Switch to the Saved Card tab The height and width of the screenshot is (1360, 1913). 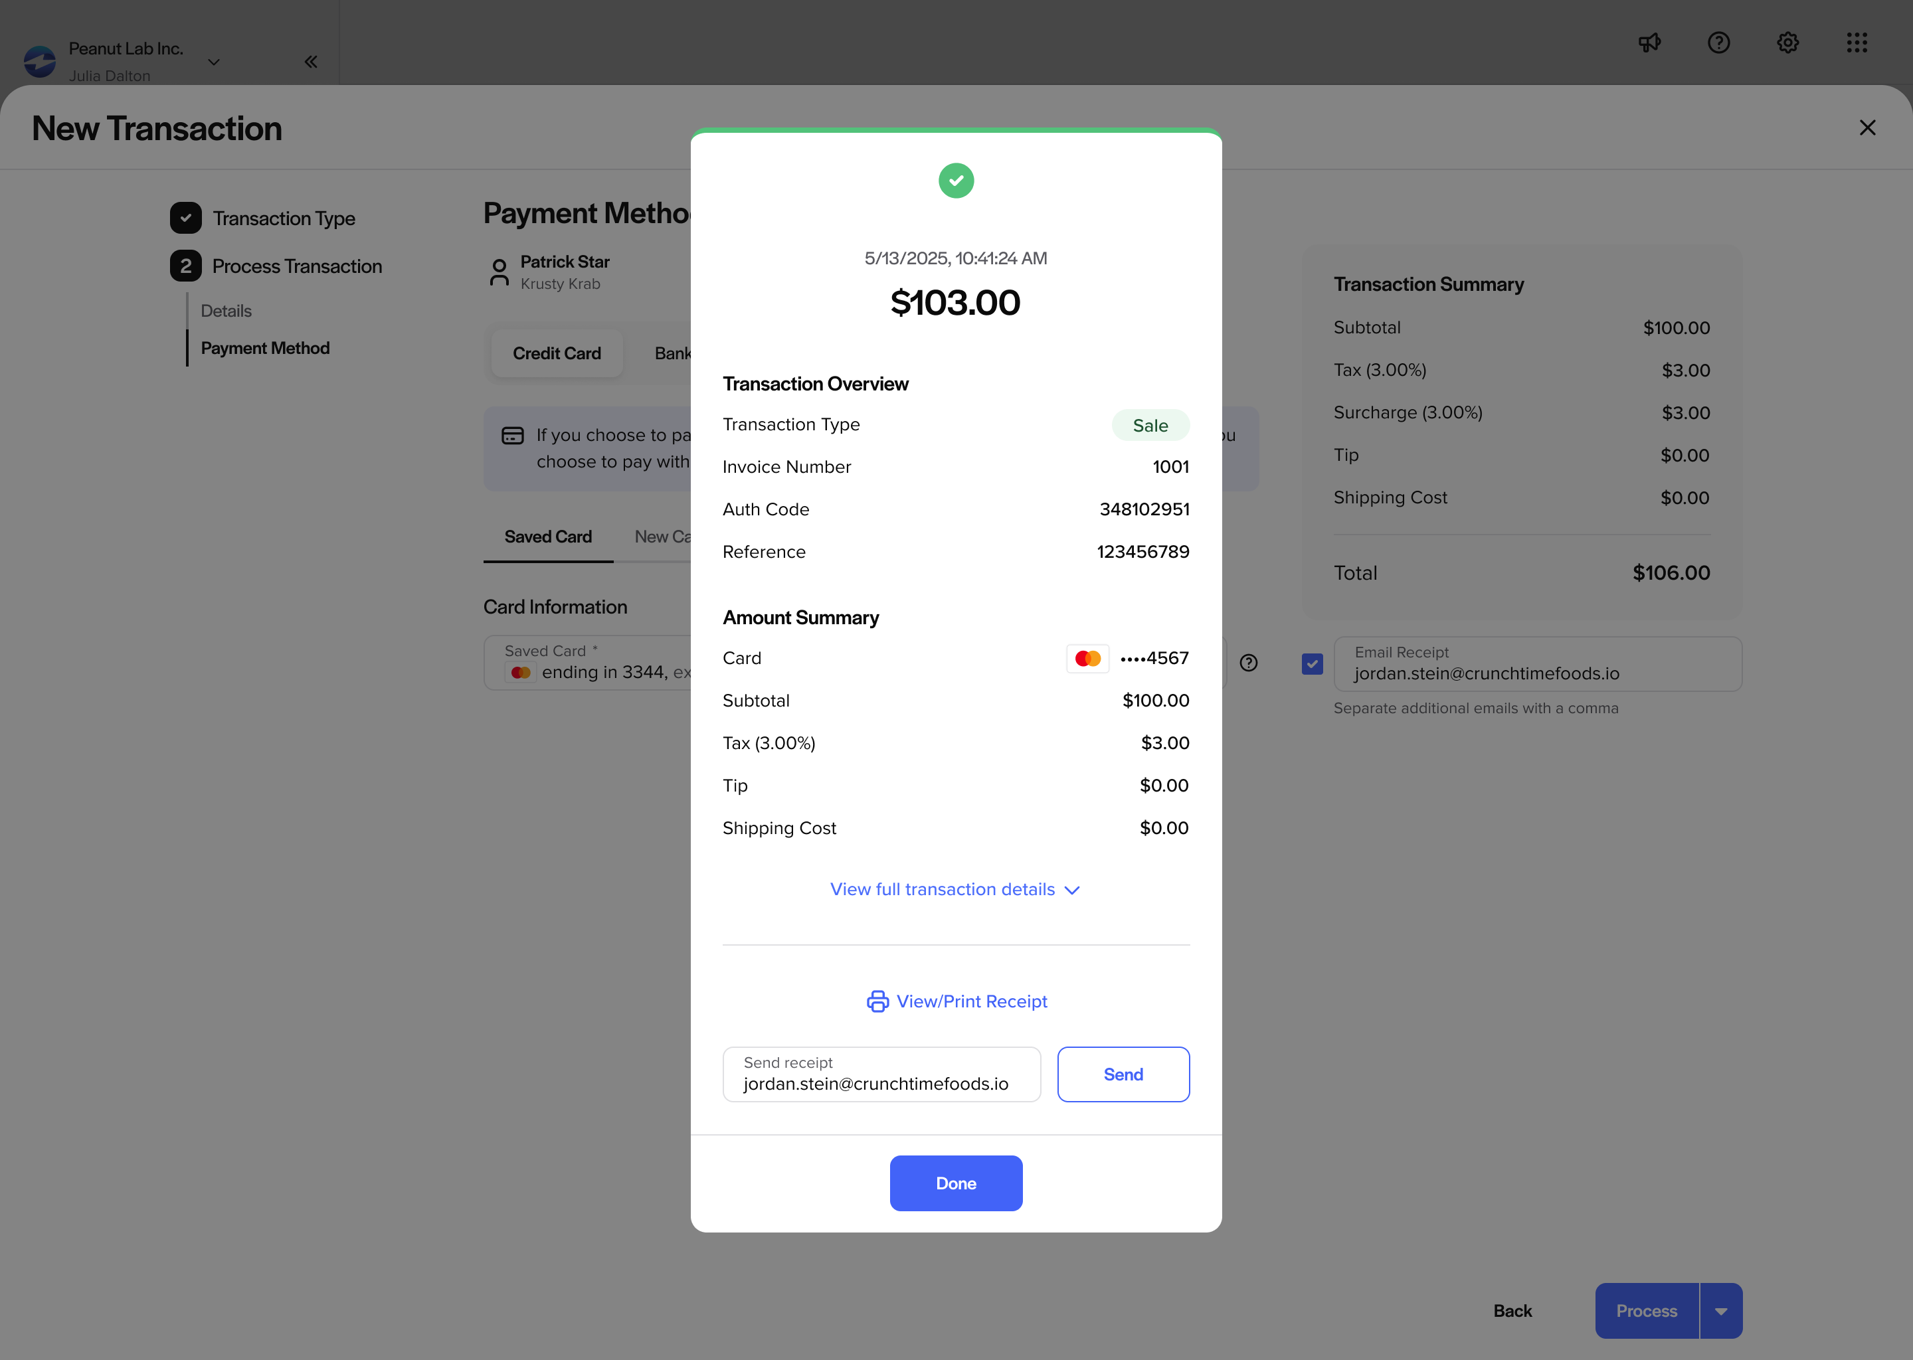coord(548,537)
